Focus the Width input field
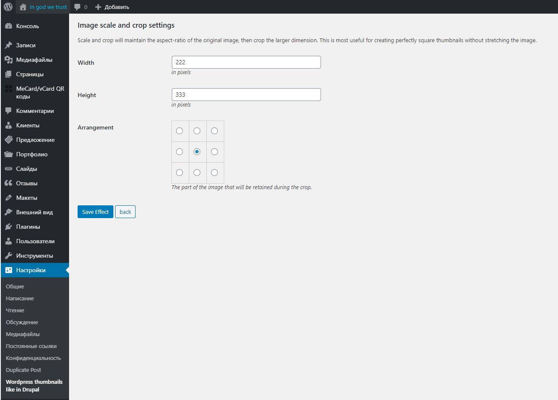The height and width of the screenshot is (400, 558). [x=246, y=62]
